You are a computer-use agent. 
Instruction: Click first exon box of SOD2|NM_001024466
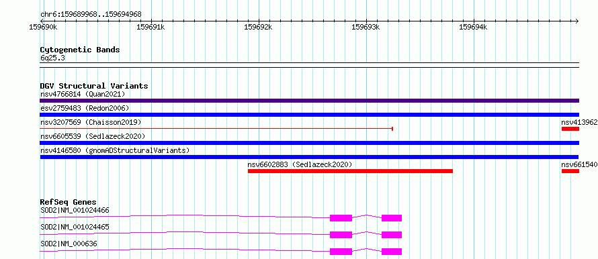point(341,218)
